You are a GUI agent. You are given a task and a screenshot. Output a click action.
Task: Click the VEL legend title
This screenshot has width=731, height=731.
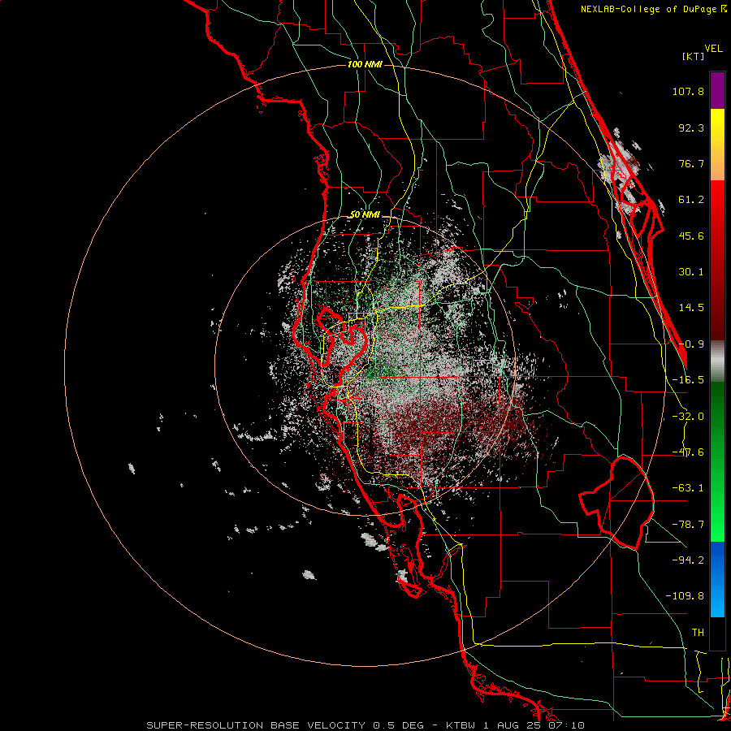click(713, 49)
